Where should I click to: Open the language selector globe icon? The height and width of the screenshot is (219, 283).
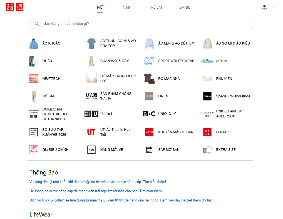pyautogui.click(x=264, y=7)
